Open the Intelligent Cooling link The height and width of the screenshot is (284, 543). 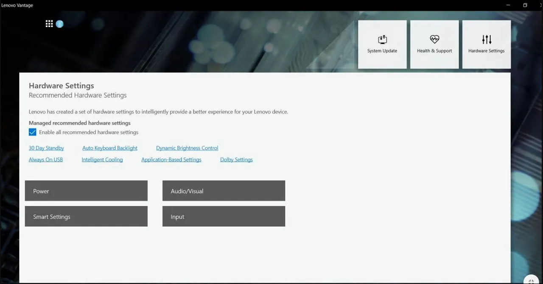pyautogui.click(x=102, y=160)
